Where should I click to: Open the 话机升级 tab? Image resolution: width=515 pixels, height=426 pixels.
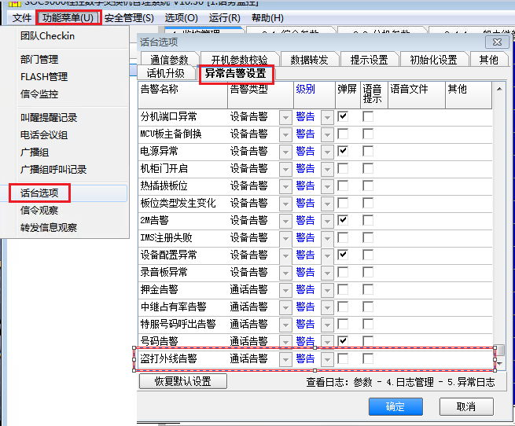165,74
